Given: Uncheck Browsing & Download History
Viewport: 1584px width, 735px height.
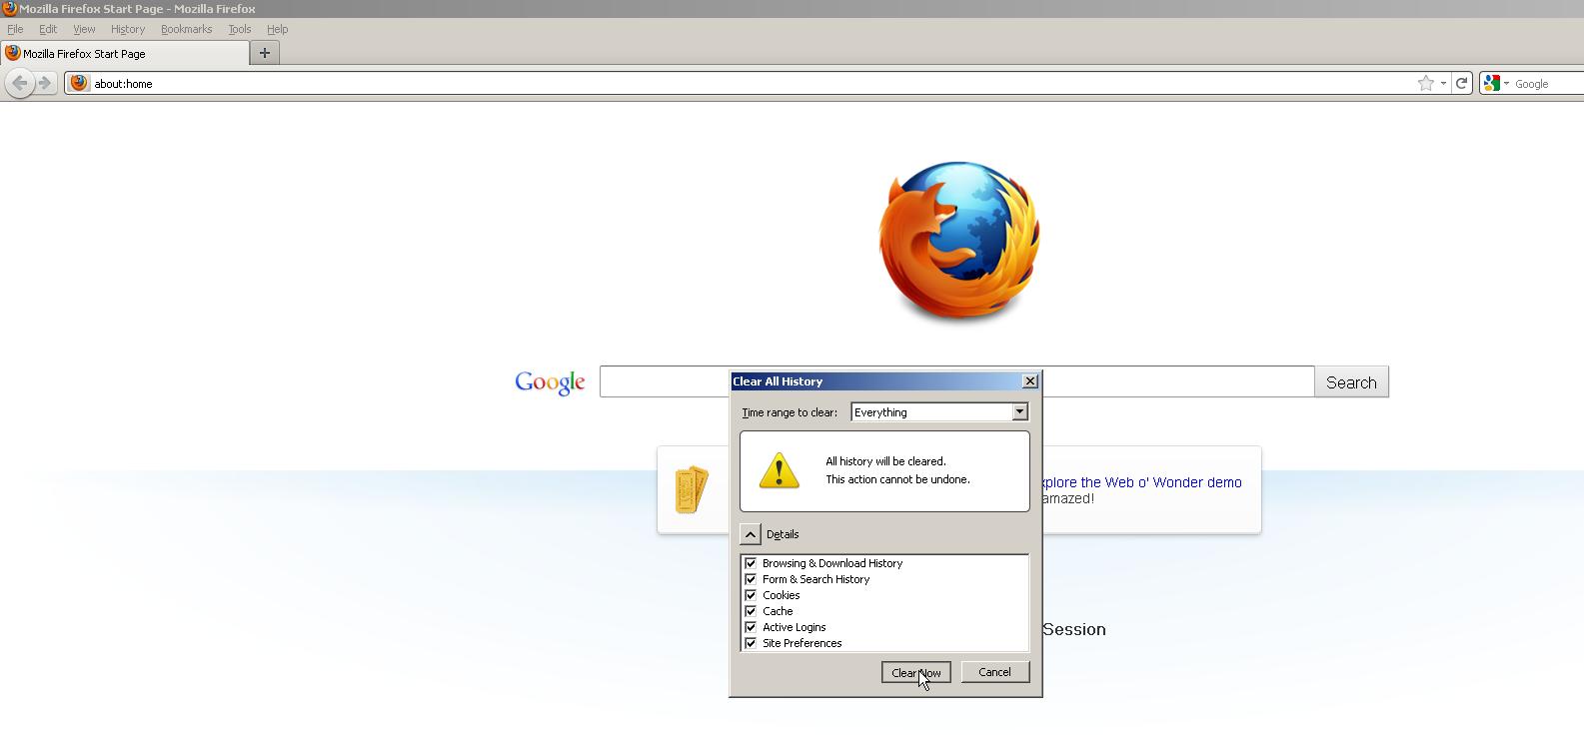Looking at the screenshot, I should click(x=751, y=563).
